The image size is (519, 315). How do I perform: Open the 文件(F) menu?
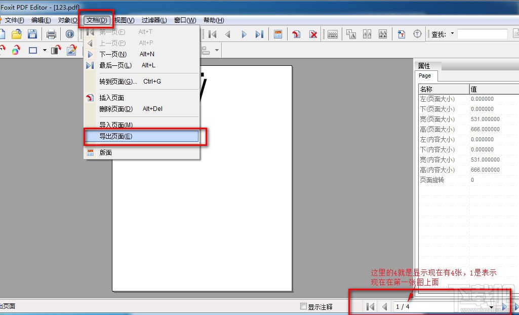[x=14, y=20]
